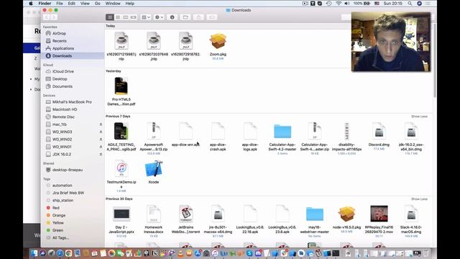
Task: Switch to list view in Finder toolbar
Action: coord(118,17)
